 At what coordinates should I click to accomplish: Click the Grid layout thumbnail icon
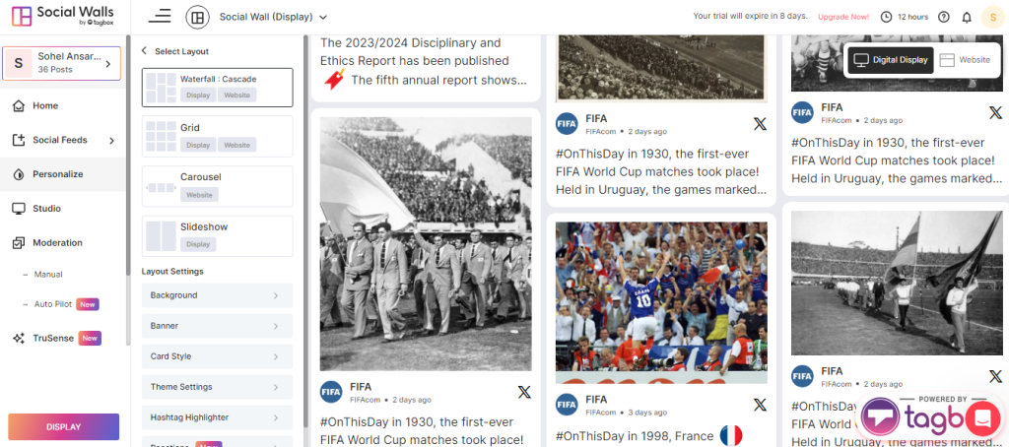point(161,136)
